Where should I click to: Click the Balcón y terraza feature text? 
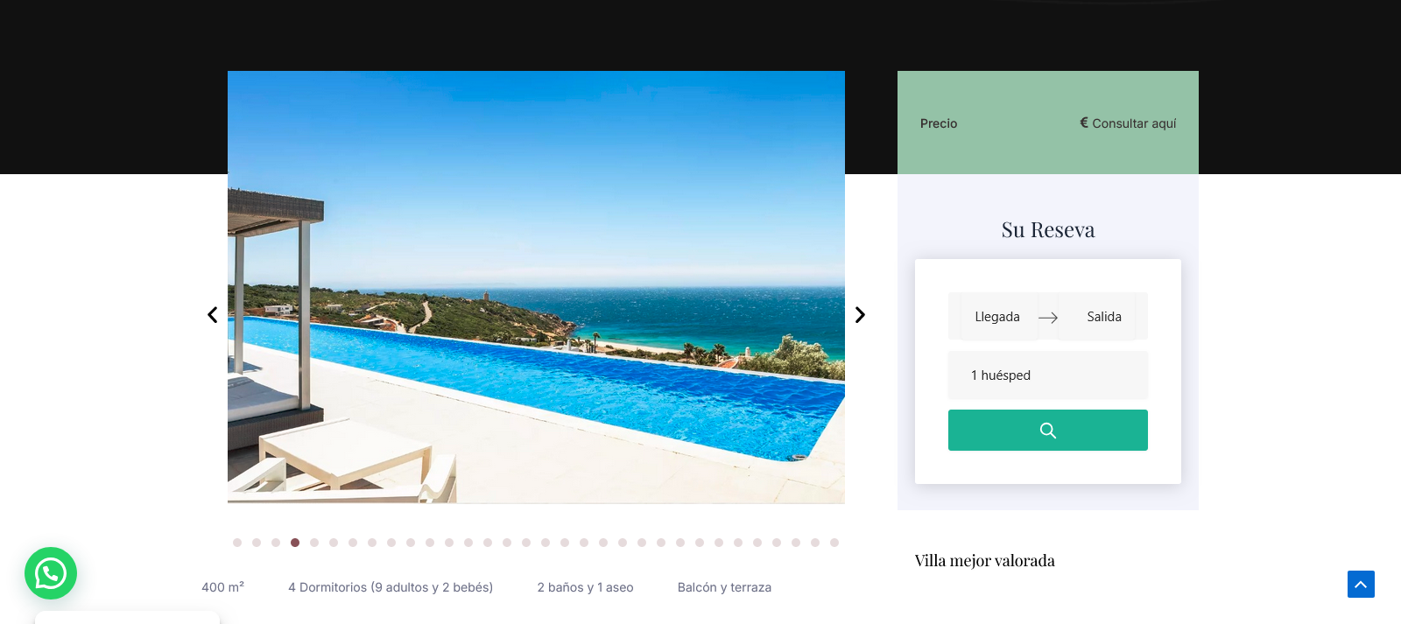tap(724, 587)
